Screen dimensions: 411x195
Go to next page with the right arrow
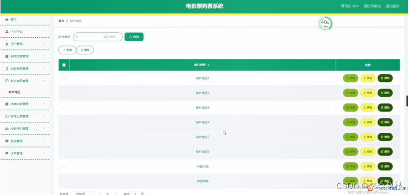coord(116,194)
